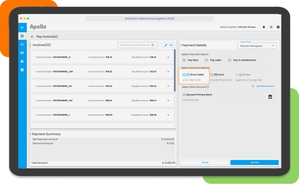Open the bottom add-document sidebar icon
The image size is (299, 184).
click(22, 70)
